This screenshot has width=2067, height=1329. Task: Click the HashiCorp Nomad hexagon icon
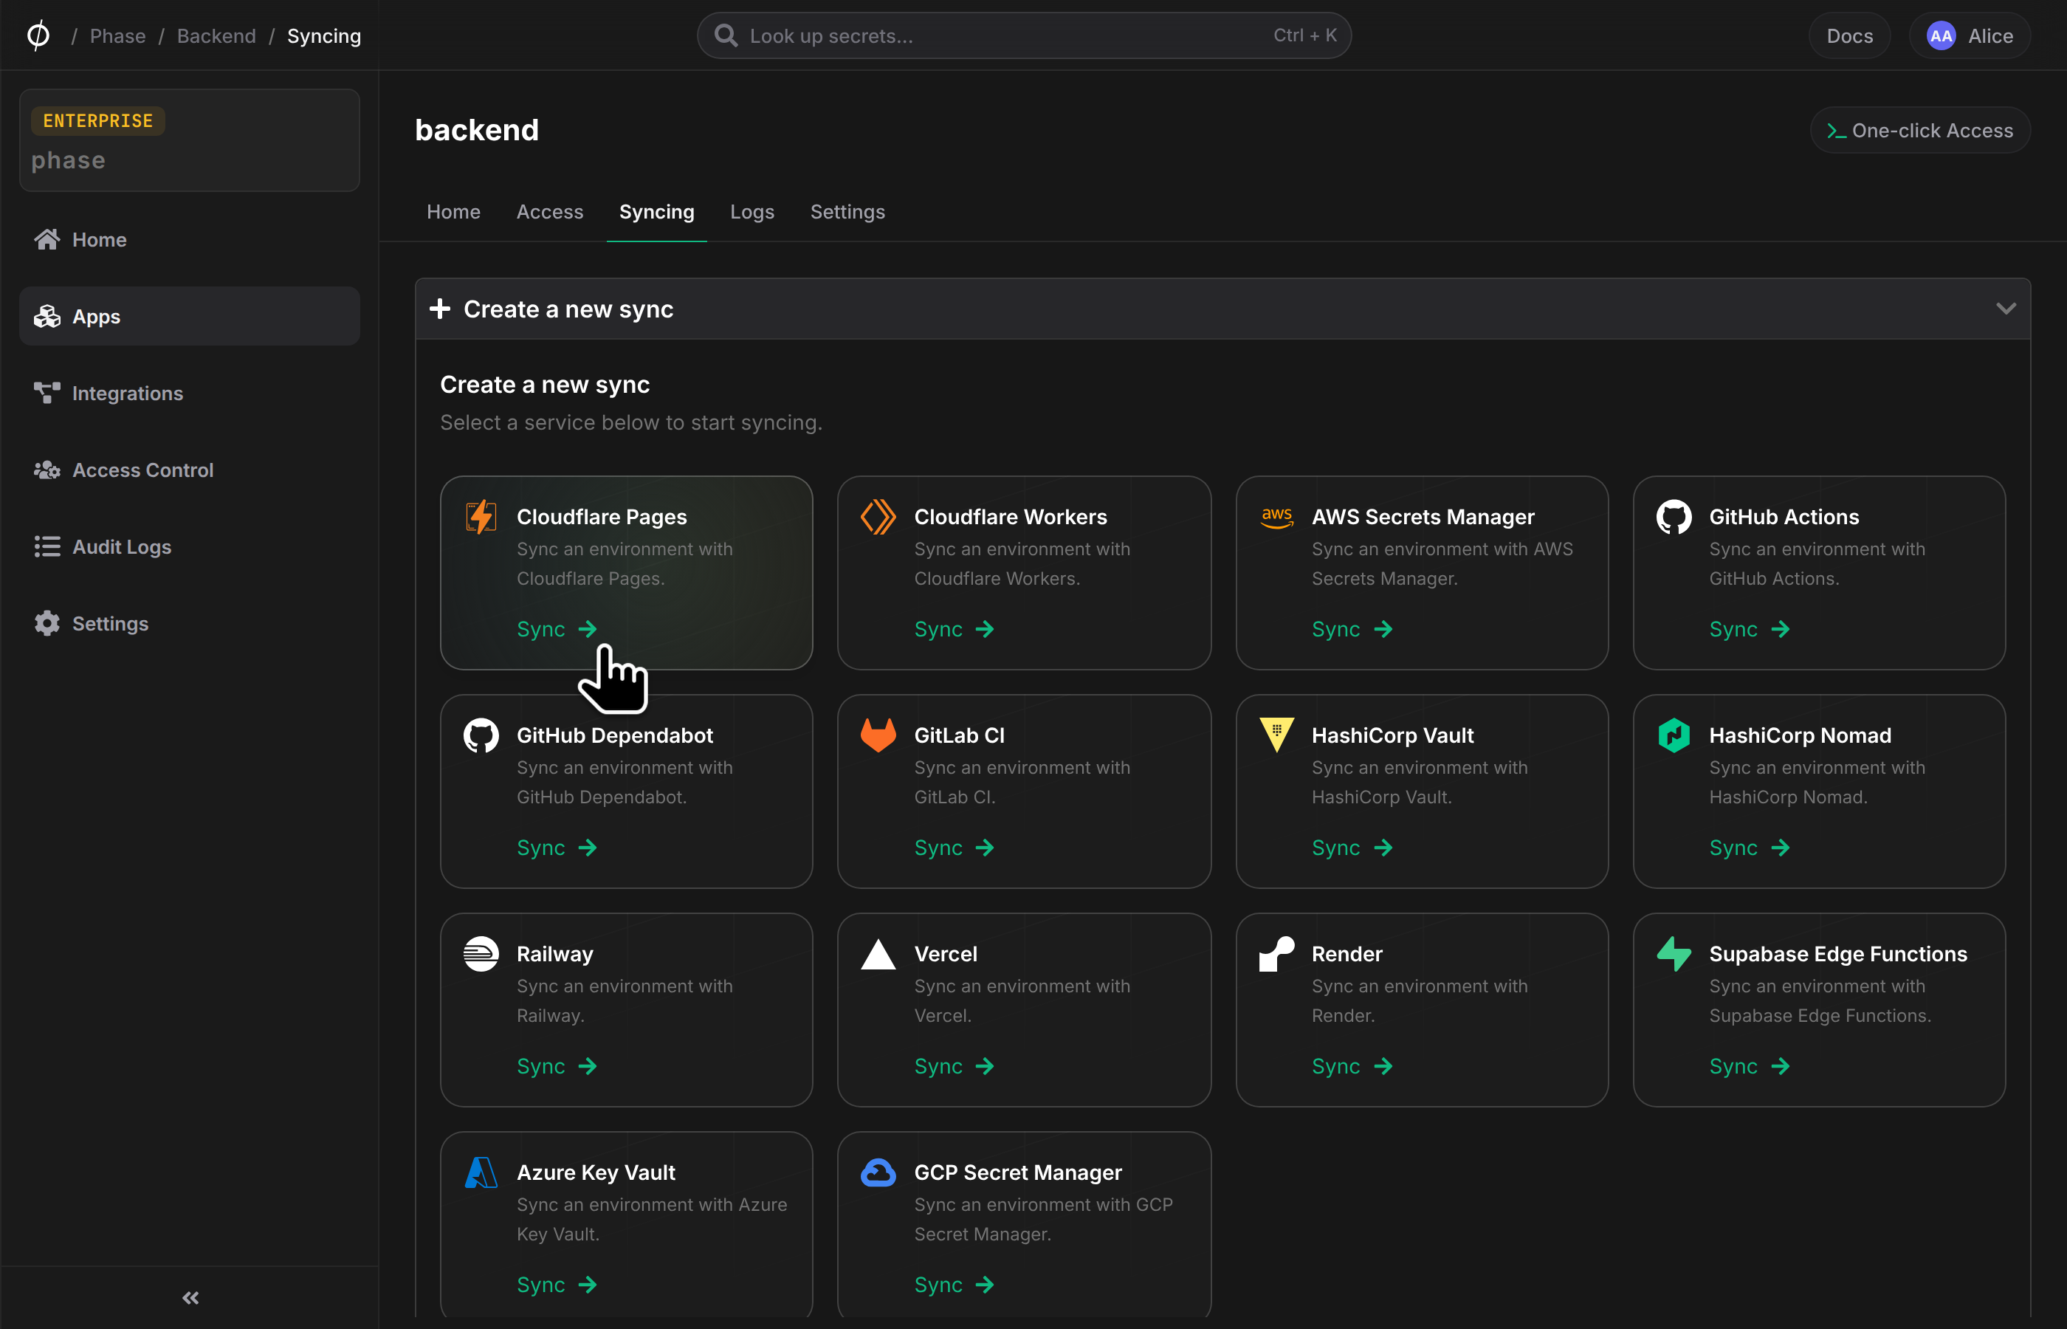(x=1674, y=735)
